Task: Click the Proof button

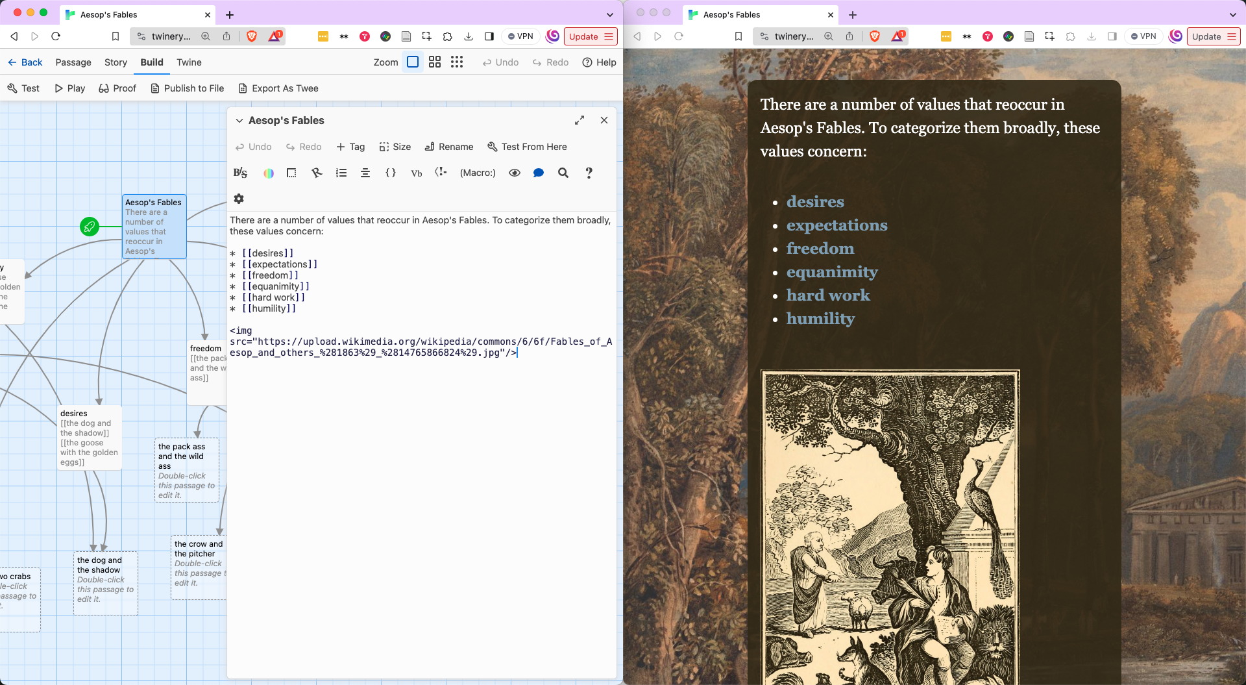Action: pyautogui.click(x=117, y=88)
